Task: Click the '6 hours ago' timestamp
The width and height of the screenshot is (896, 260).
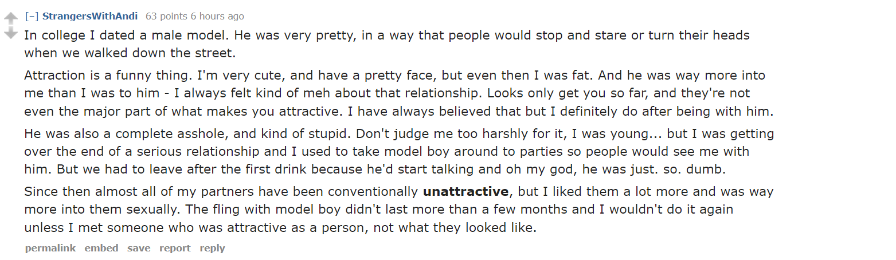Action: coord(218,16)
